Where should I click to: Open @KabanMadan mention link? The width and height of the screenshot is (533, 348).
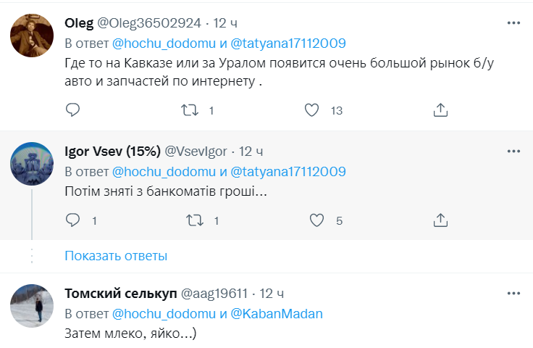tap(277, 314)
